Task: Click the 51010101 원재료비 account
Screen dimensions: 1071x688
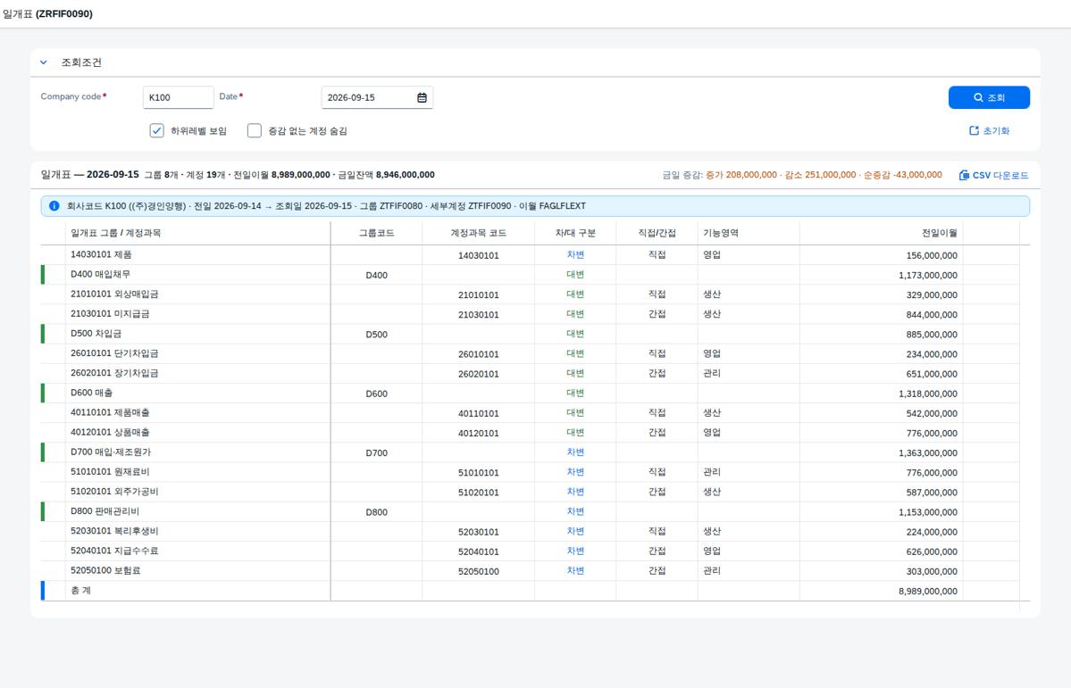Action: click(110, 472)
